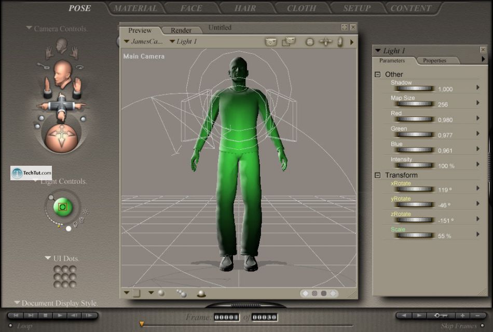Collapse the Other parameter group

pyautogui.click(x=378, y=75)
